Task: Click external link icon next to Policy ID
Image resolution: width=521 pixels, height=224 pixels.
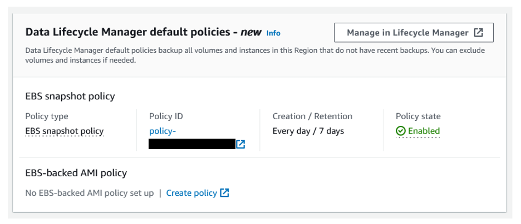Action: [x=240, y=144]
